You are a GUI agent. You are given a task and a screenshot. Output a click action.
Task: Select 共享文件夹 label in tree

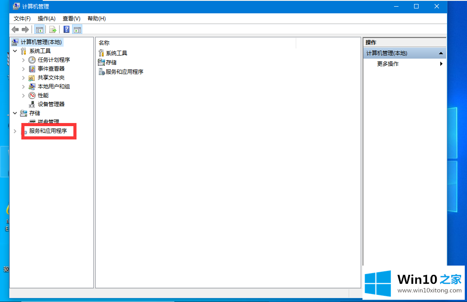[x=51, y=78]
